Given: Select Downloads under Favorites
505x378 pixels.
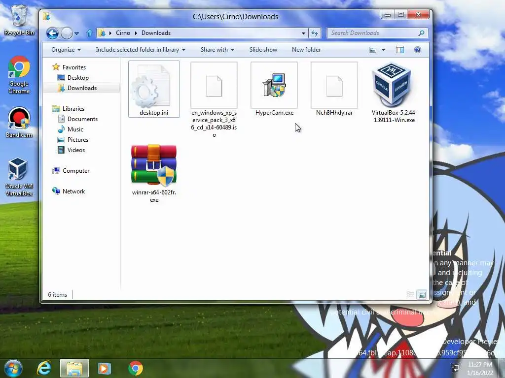Looking at the screenshot, I should click(x=82, y=88).
